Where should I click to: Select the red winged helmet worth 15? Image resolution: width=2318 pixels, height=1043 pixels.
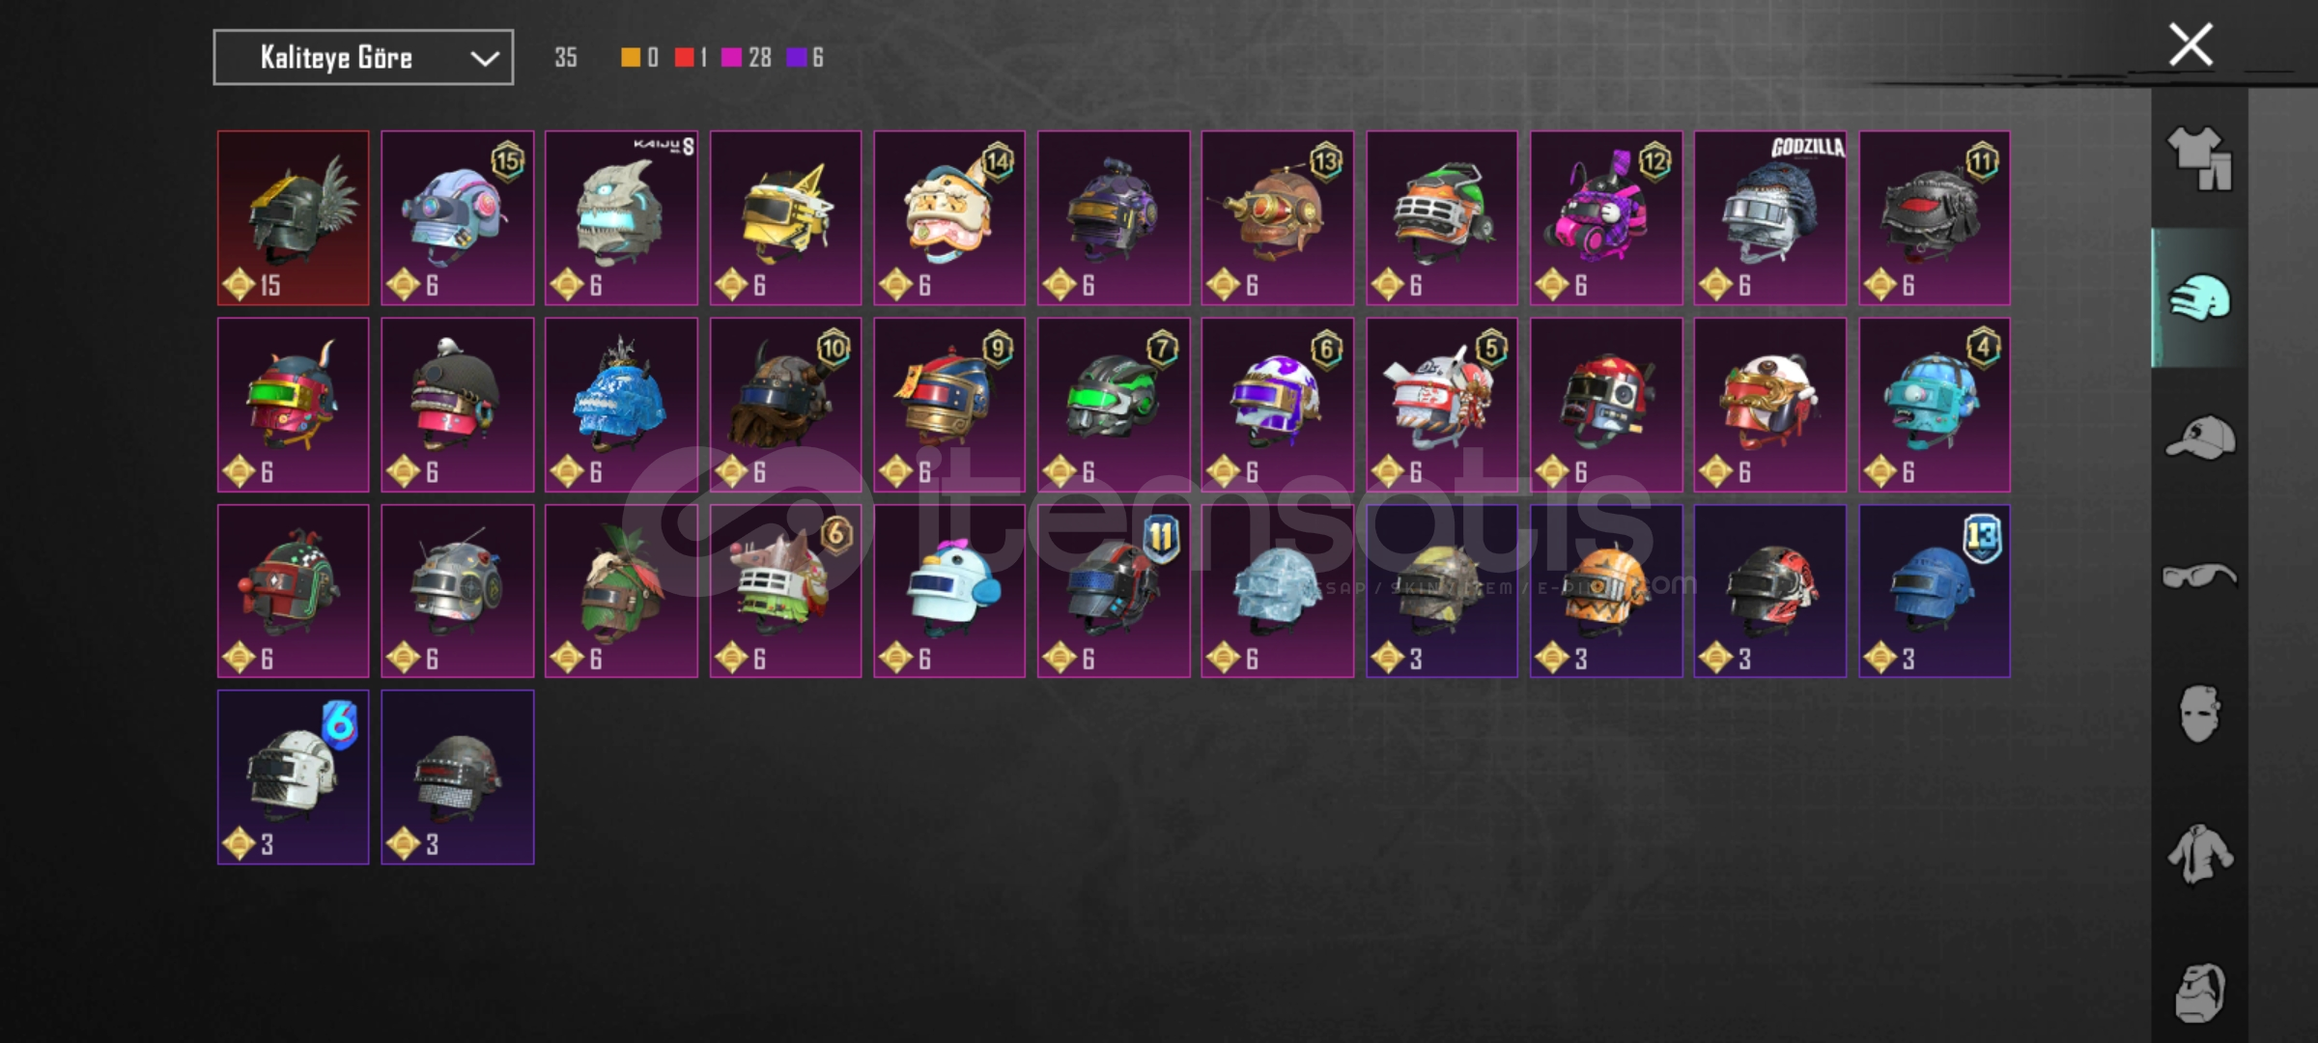click(x=294, y=218)
